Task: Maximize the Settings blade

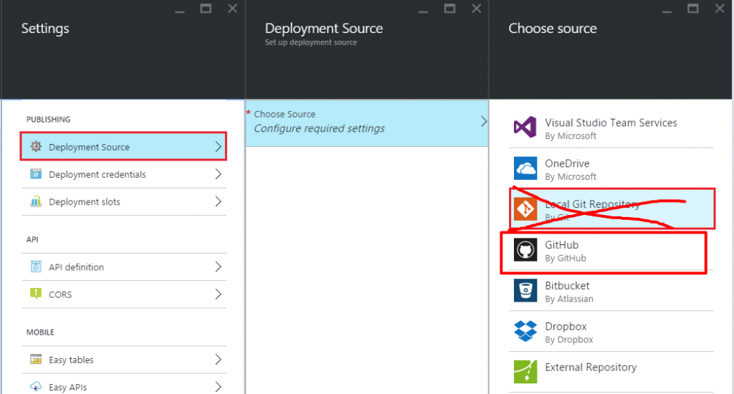Action: [206, 9]
